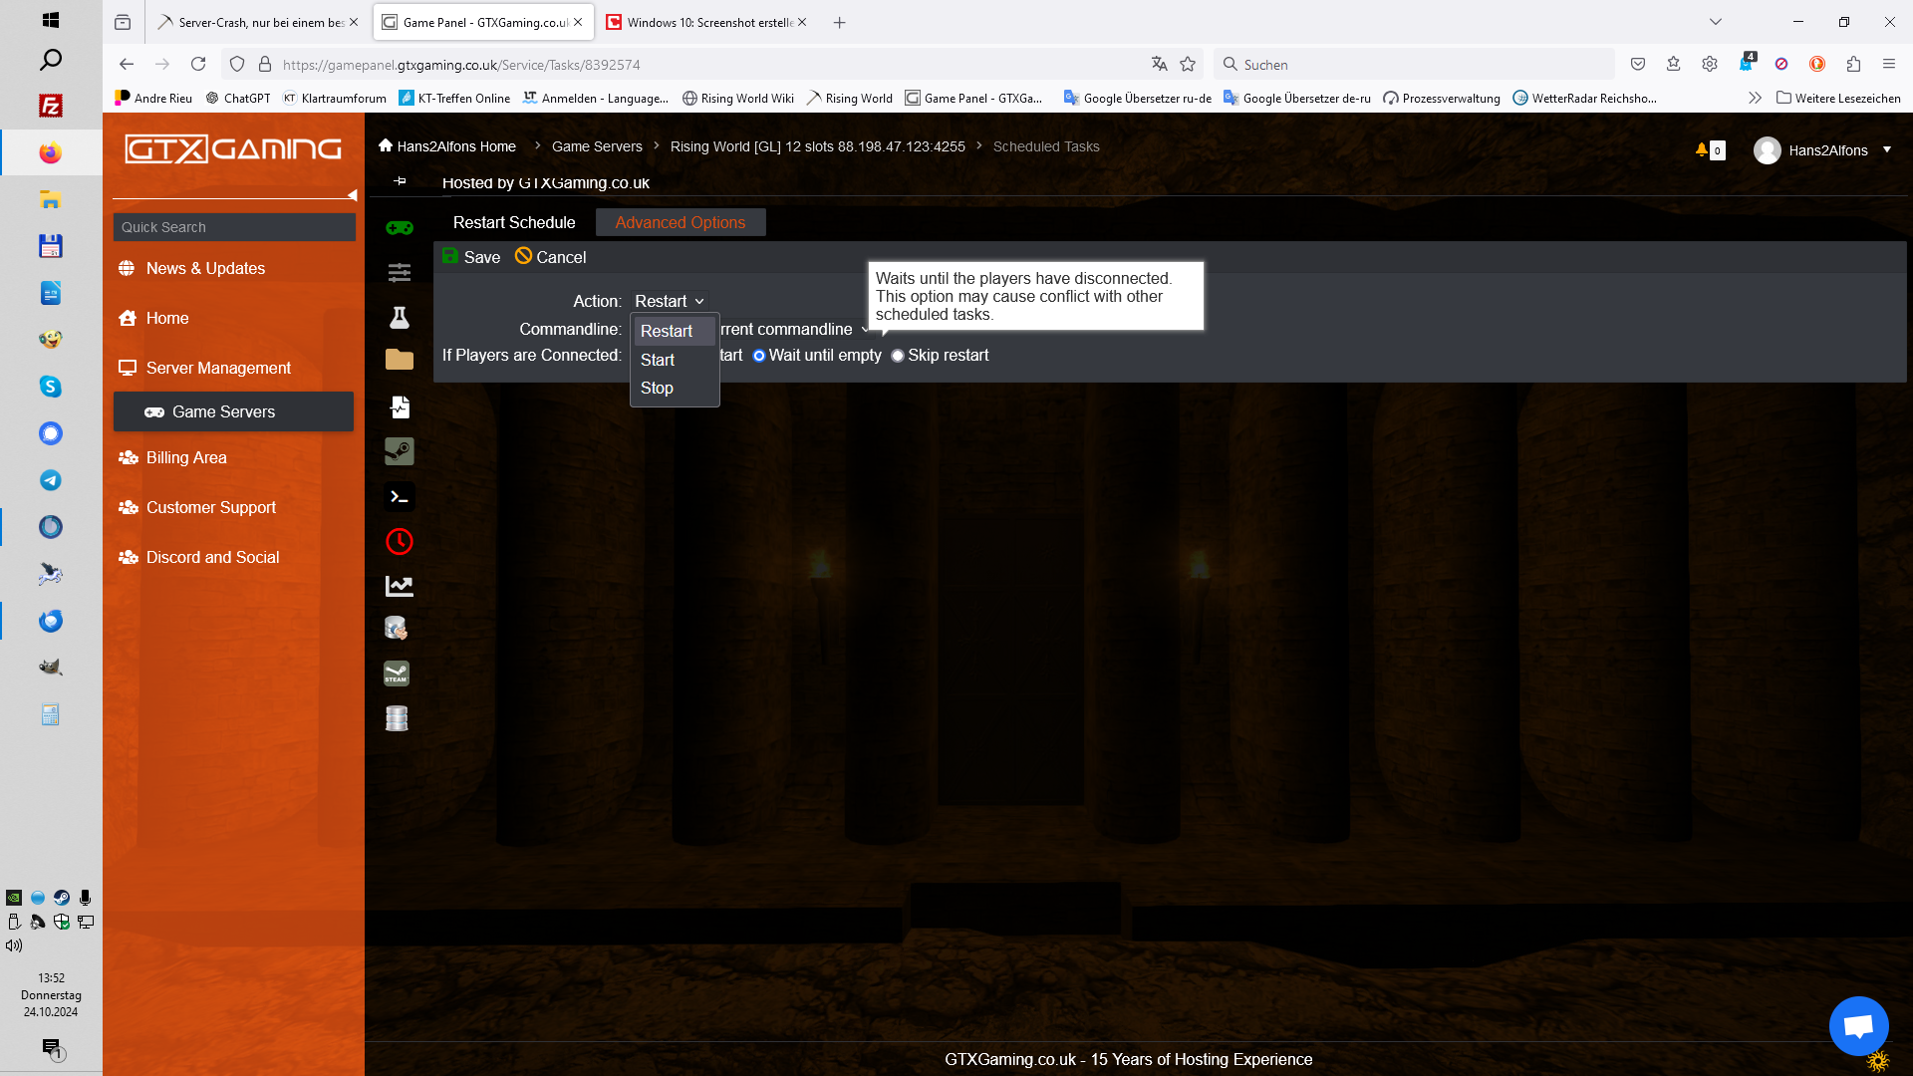Open the web console terminal icon
Image resolution: width=1913 pixels, height=1076 pixels.
400,496
